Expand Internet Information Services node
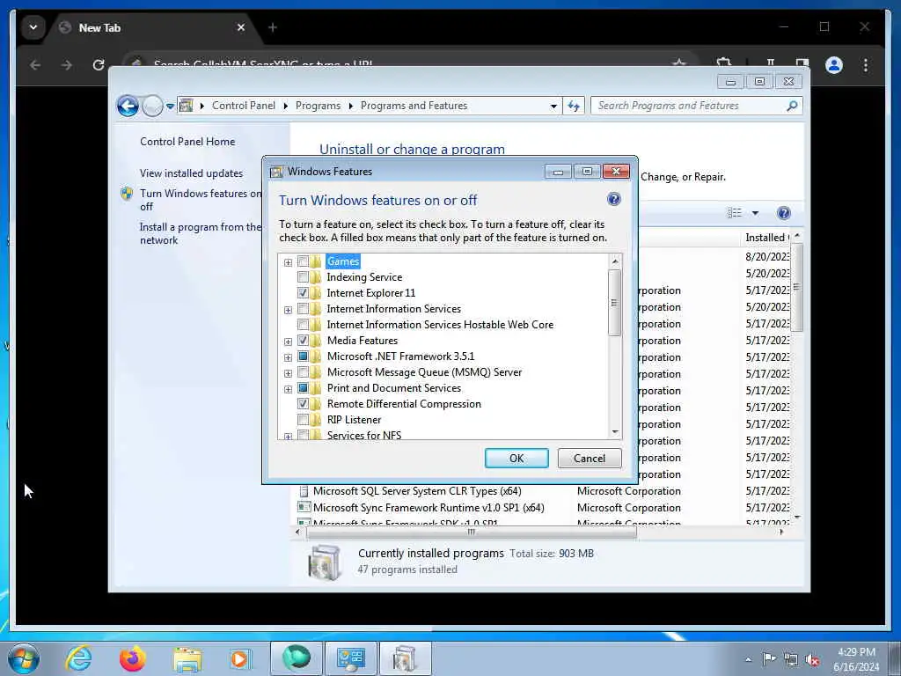This screenshot has width=901, height=676. (288, 311)
